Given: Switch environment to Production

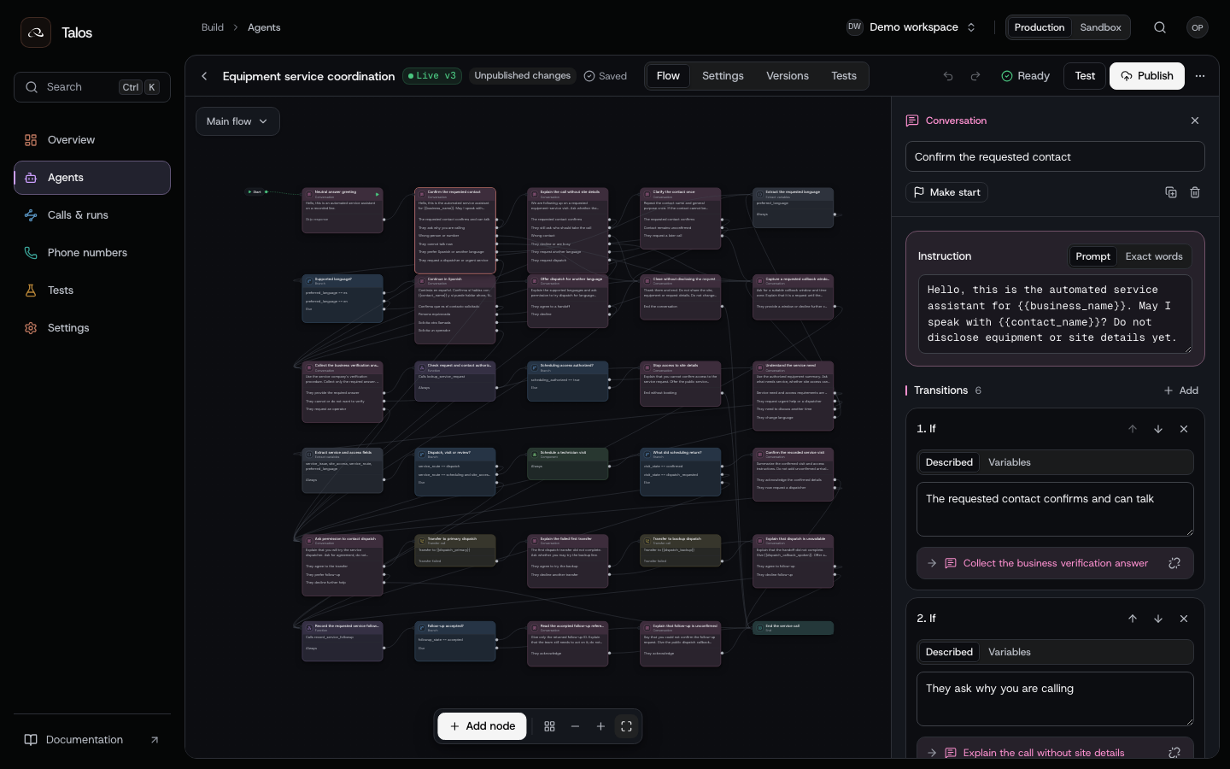Looking at the screenshot, I should point(1040,27).
